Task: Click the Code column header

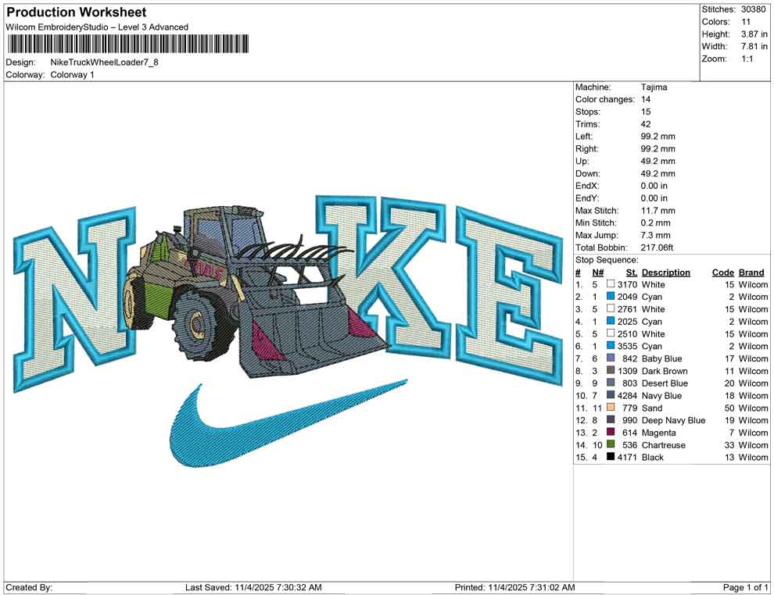Action: [723, 272]
